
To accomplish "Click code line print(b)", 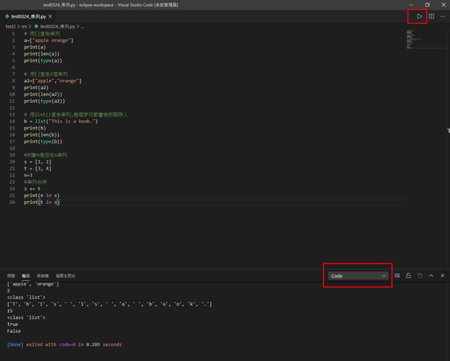I will tap(35, 128).
